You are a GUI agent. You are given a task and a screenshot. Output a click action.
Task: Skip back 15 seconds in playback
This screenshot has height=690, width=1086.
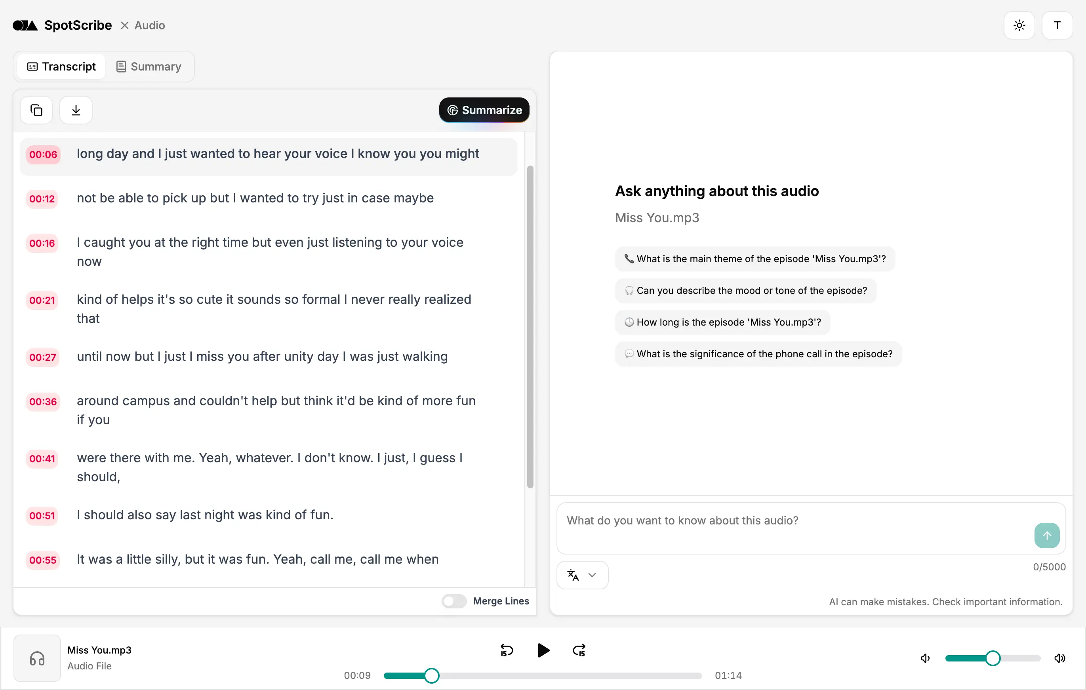click(x=507, y=650)
